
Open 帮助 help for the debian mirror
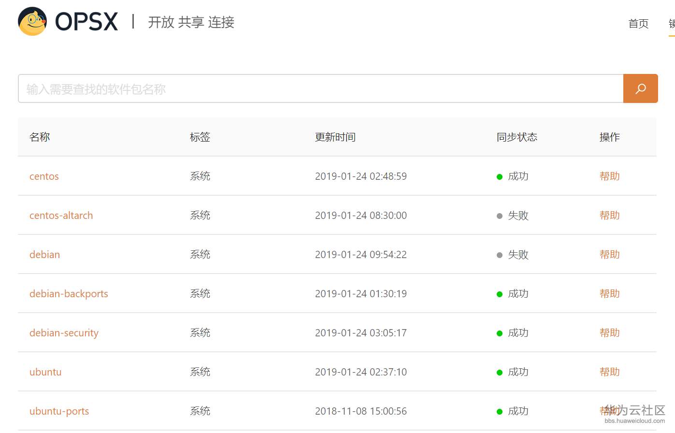[609, 255]
